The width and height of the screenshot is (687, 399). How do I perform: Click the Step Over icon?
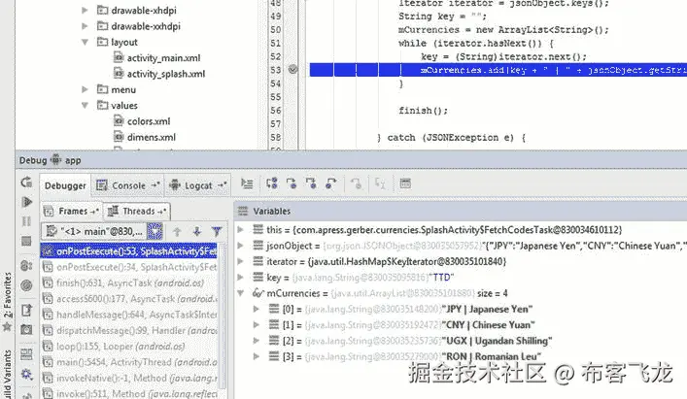(x=272, y=183)
